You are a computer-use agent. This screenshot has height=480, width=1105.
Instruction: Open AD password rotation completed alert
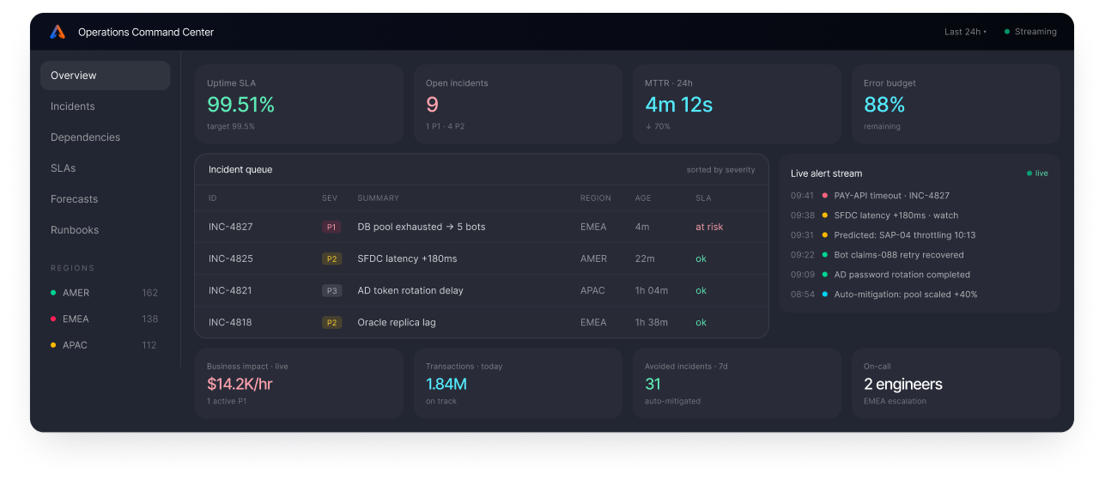pos(919,275)
